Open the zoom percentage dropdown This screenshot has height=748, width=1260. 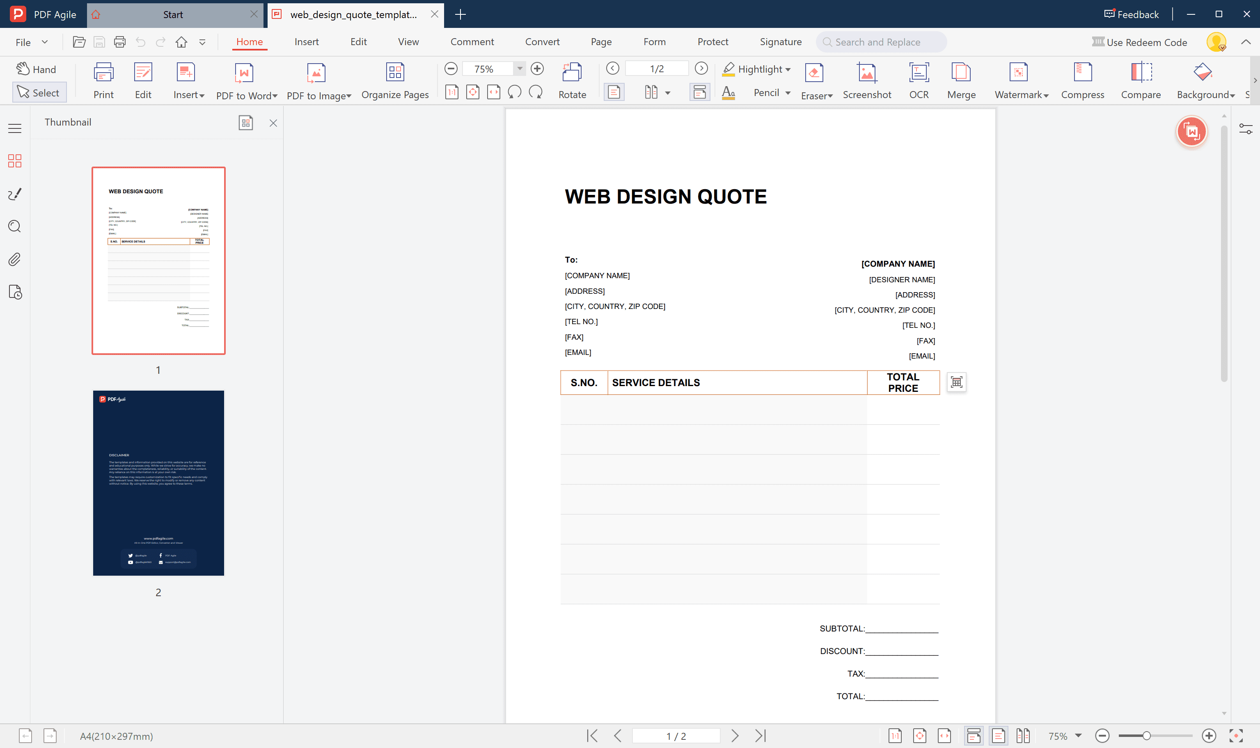pos(520,68)
